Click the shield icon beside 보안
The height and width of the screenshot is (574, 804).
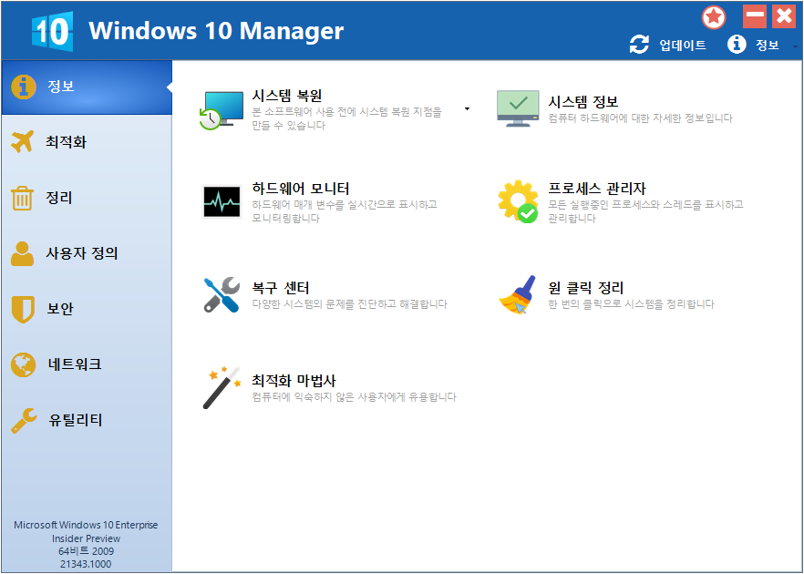pos(23,309)
